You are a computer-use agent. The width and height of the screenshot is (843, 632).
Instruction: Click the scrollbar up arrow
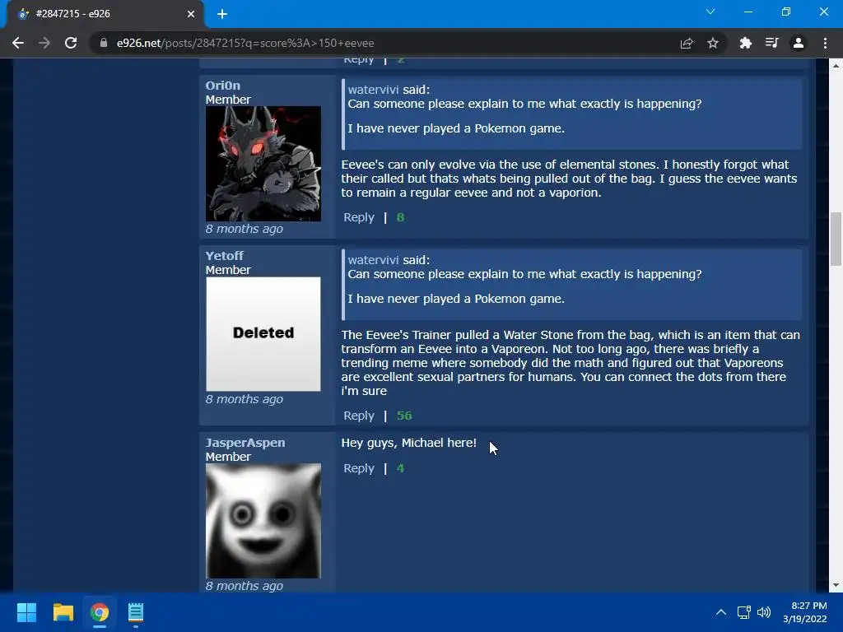click(x=836, y=66)
